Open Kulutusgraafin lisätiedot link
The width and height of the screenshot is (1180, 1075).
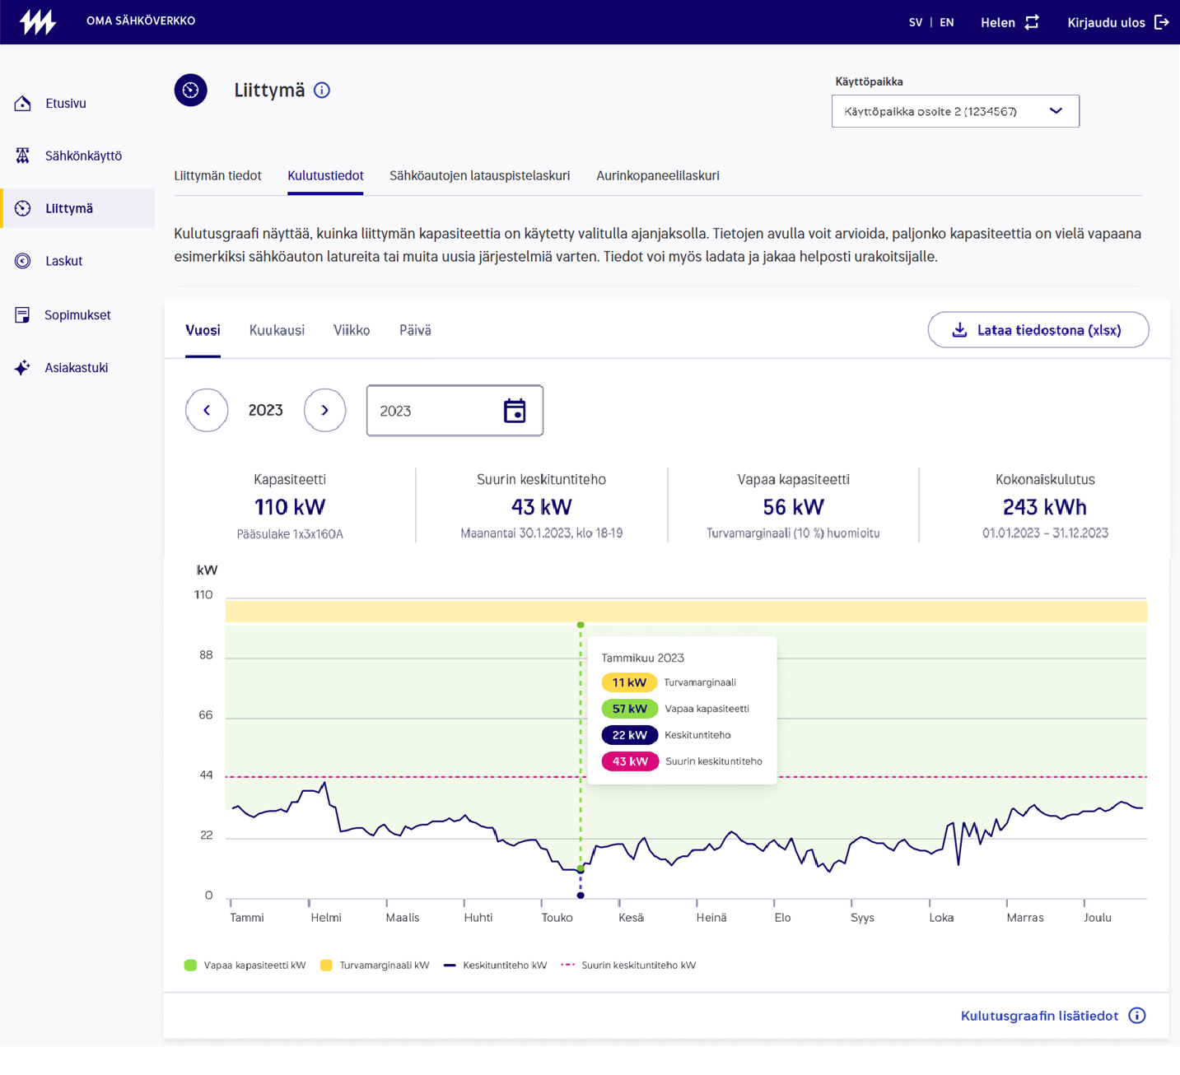pos(1039,1016)
